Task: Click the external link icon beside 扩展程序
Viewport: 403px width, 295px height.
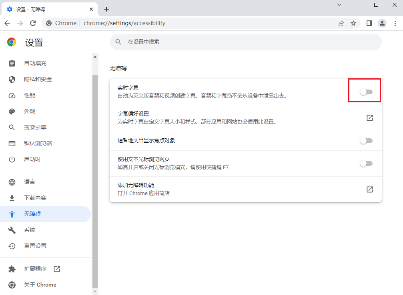Action: point(57,269)
